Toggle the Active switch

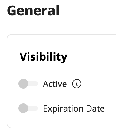28,84
